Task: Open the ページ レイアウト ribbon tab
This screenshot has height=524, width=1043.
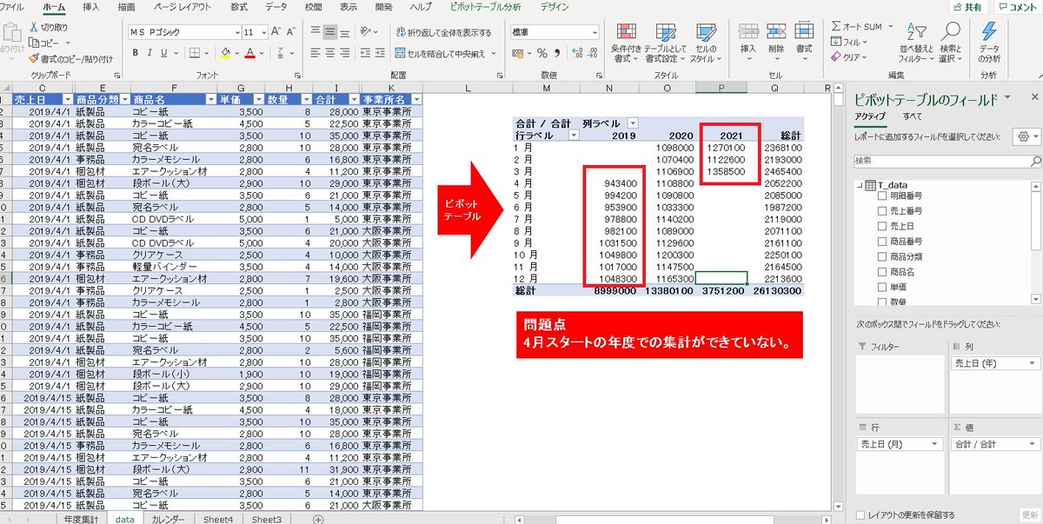Action: coord(182,6)
